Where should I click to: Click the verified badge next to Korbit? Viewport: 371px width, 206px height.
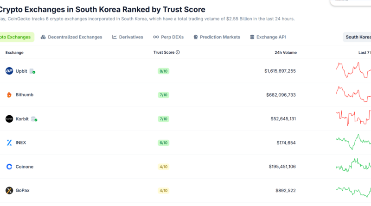pos(34,119)
